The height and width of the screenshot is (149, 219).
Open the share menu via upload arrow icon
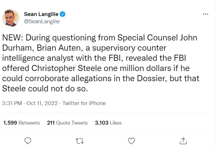click(x=183, y=141)
